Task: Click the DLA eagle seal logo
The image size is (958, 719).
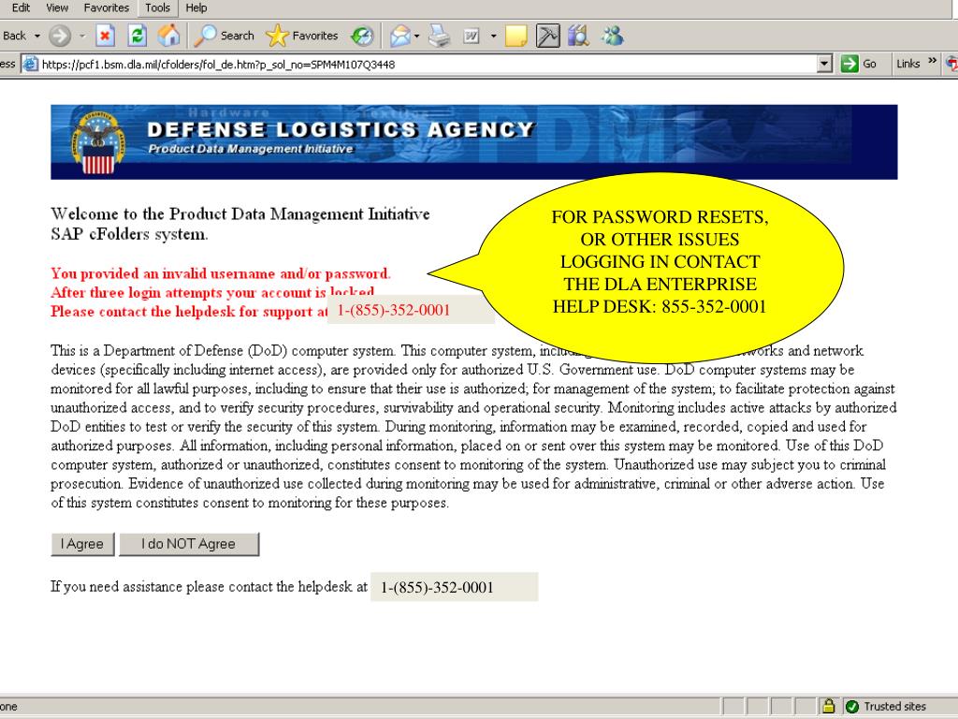Action: [98, 142]
